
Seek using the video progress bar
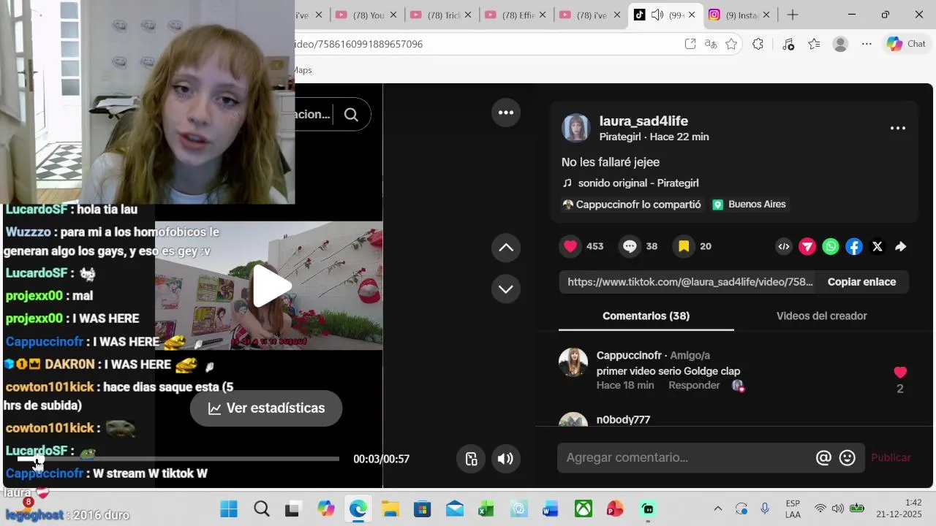178,459
